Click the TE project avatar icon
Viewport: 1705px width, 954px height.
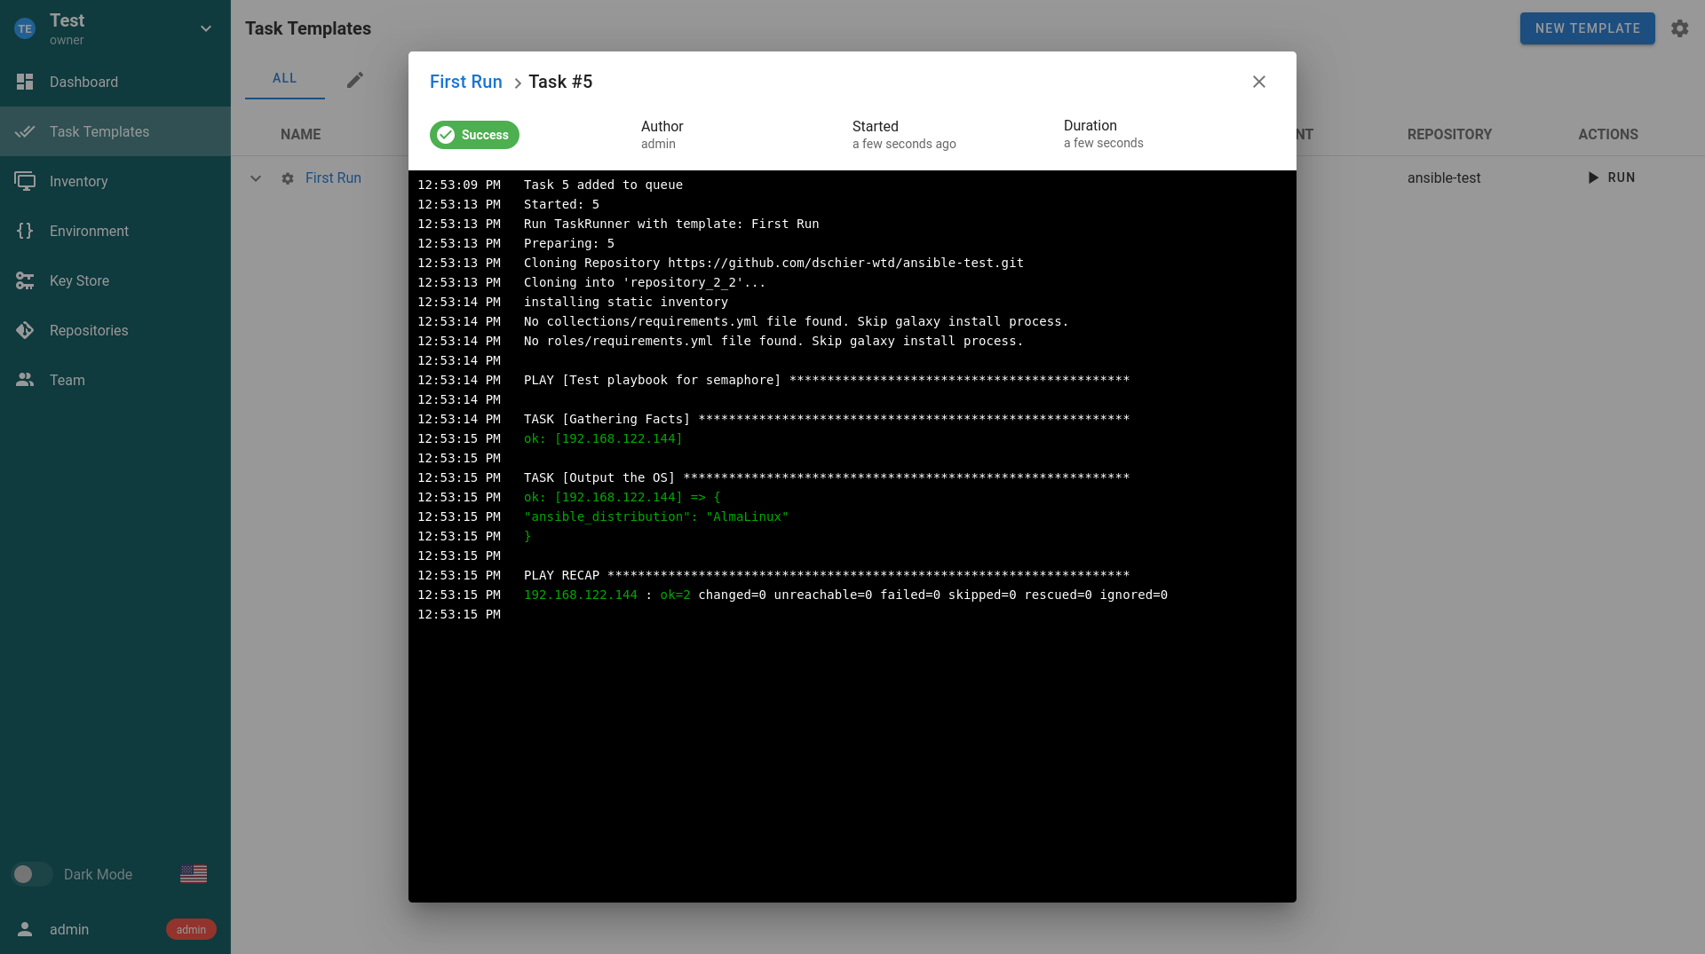pyautogui.click(x=25, y=28)
